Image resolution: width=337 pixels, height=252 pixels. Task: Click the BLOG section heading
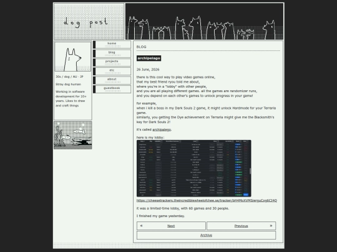coord(142,47)
